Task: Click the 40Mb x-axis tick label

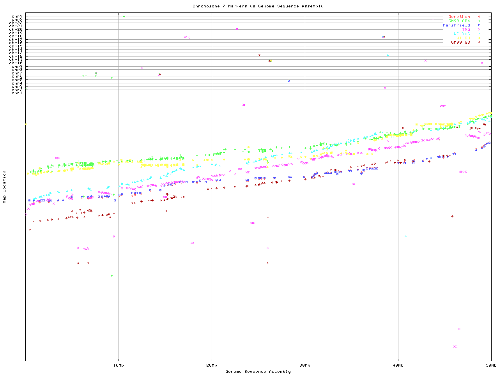Action: click(x=398, y=365)
